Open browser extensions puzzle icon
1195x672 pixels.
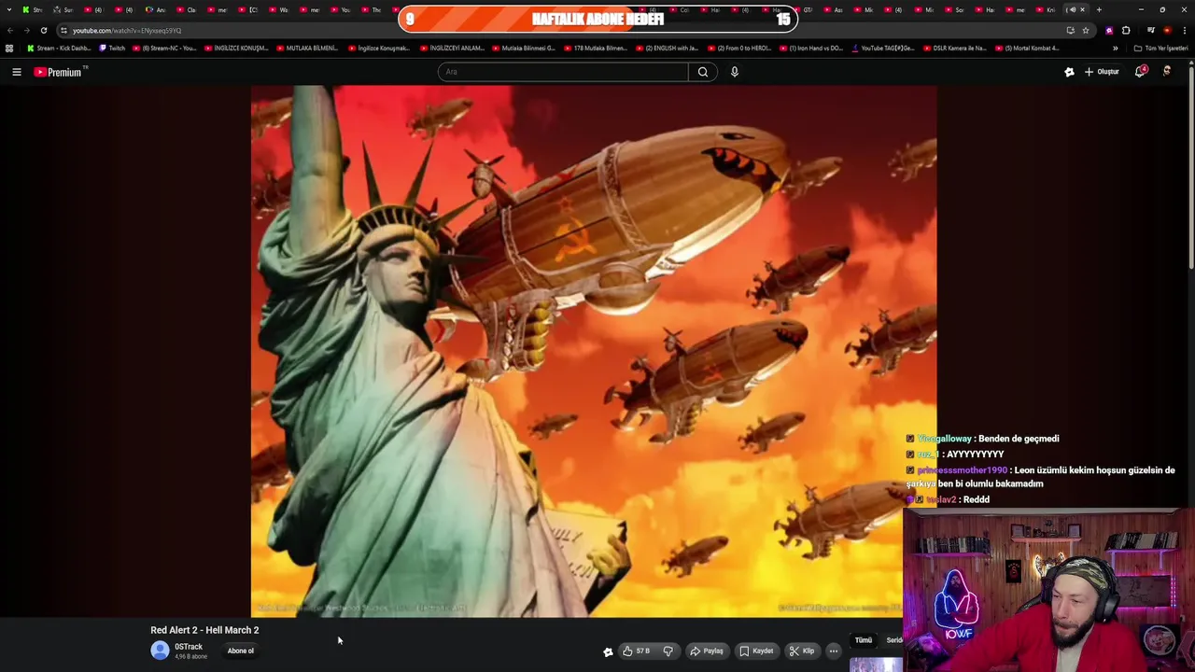[x=1126, y=30]
